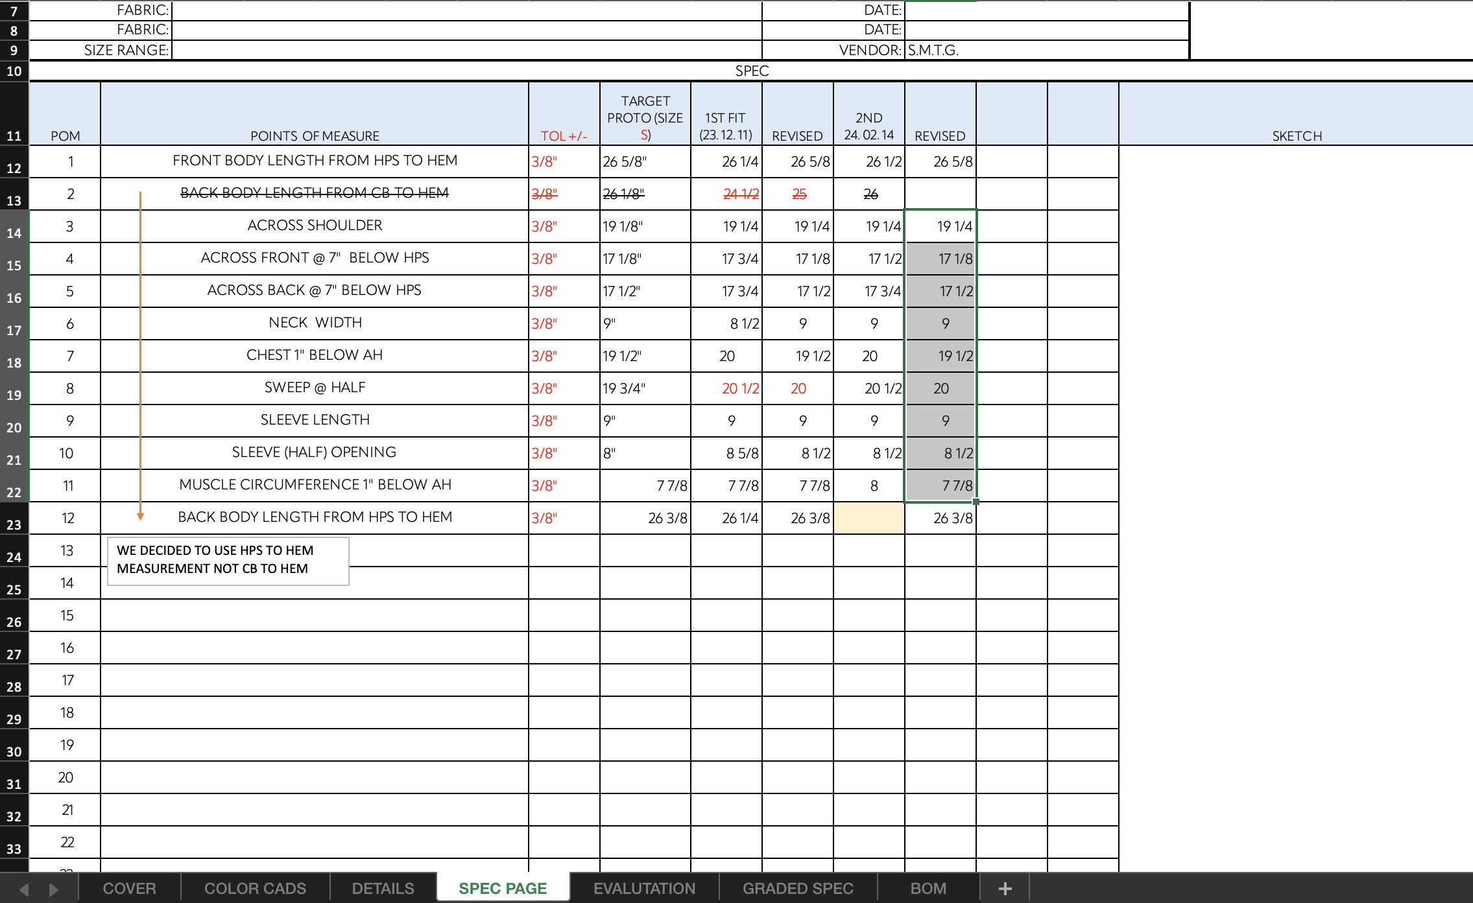
Task: Select POM number '13' cell
Action: (x=65, y=550)
